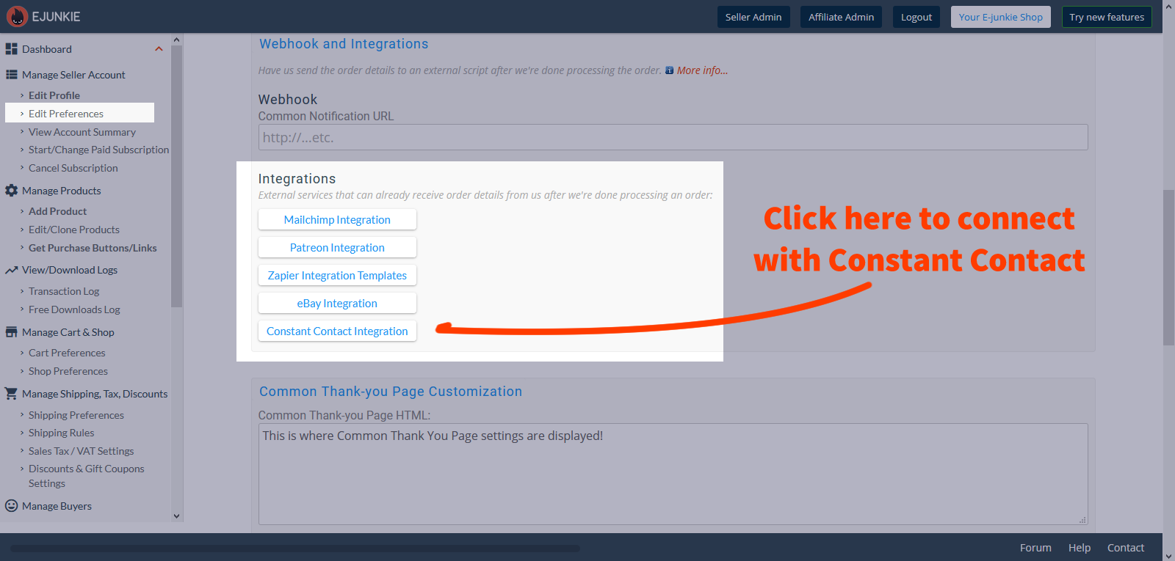
Task: Click the shopping cart icon for Shipping, Tax, Discounts
Action: click(11, 394)
